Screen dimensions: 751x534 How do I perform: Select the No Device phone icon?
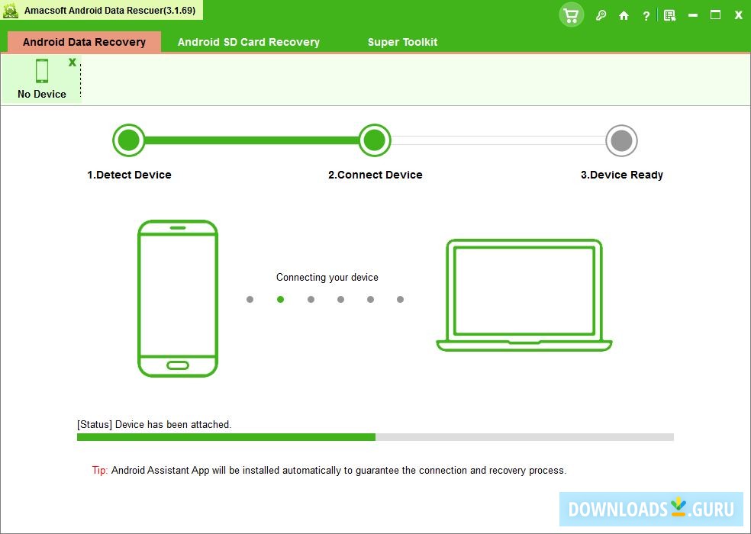pyautogui.click(x=42, y=70)
